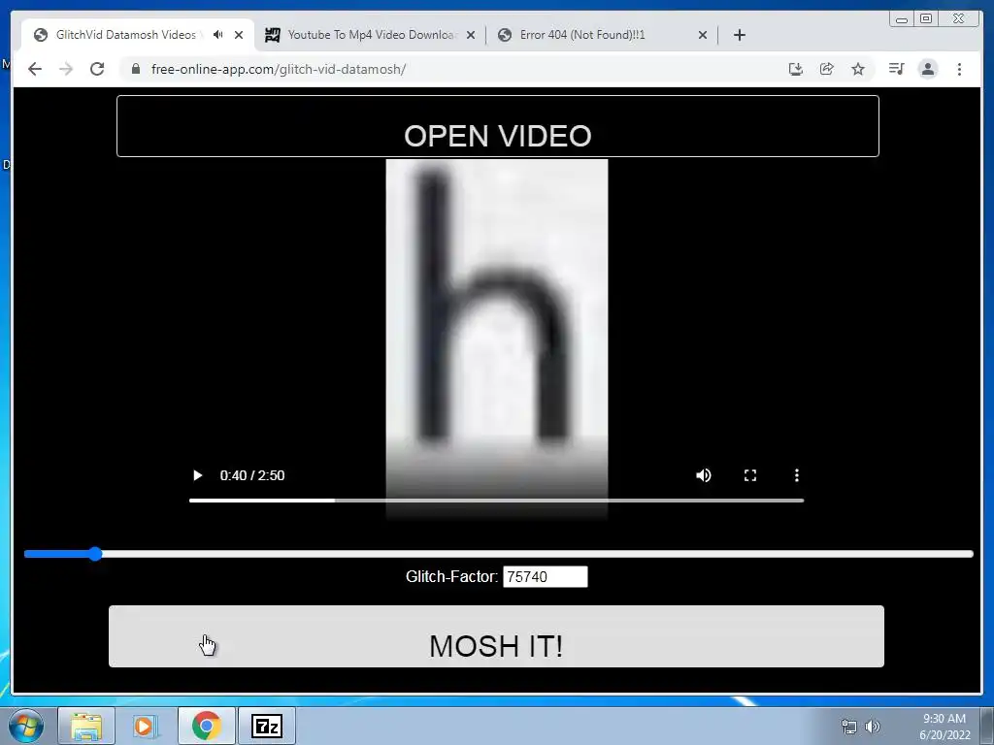
Task: Click the install app icon in address bar
Action: (796, 69)
